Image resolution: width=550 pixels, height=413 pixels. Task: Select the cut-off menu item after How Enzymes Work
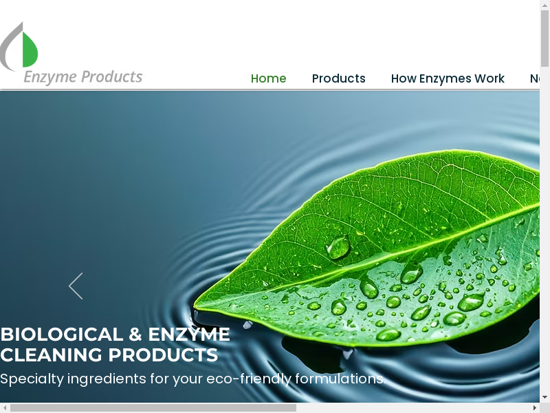(535, 78)
